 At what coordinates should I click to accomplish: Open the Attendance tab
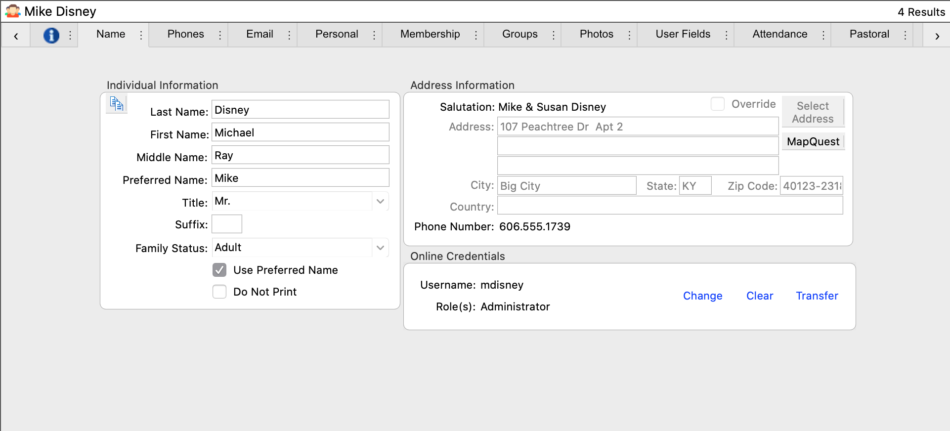point(779,34)
